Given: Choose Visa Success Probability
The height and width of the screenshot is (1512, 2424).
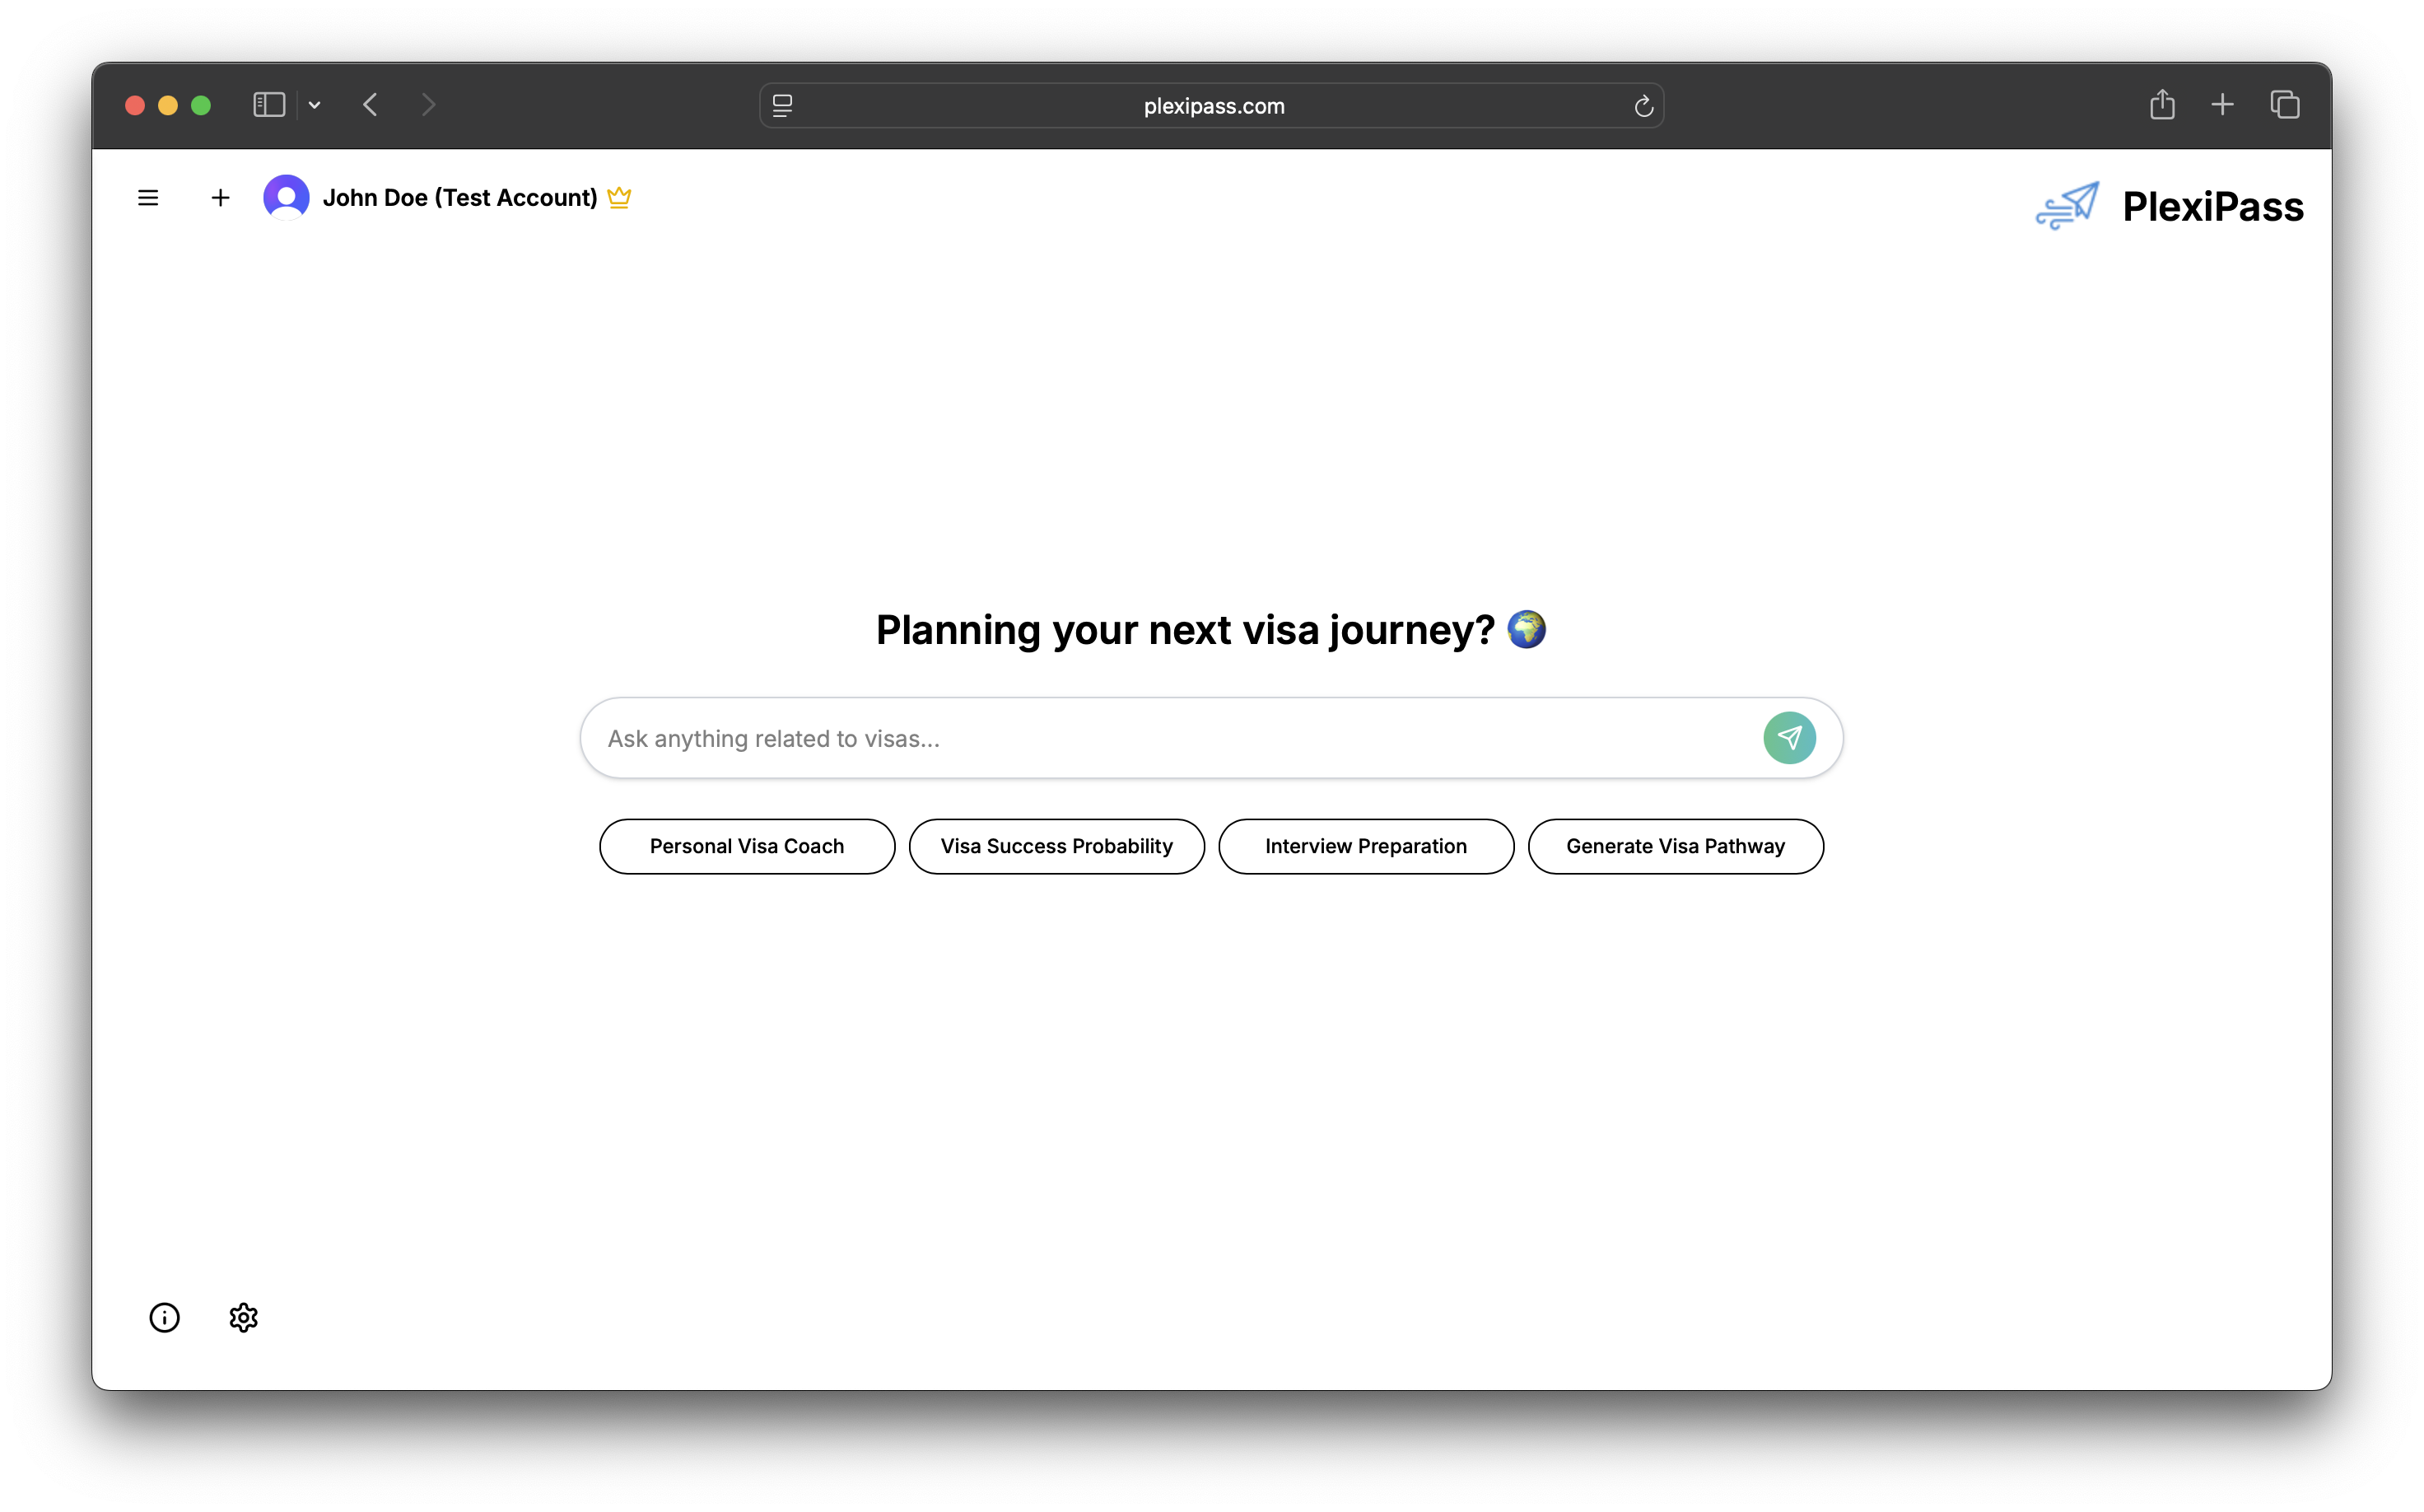Looking at the screenshot, I should (x=1056, y=846).
